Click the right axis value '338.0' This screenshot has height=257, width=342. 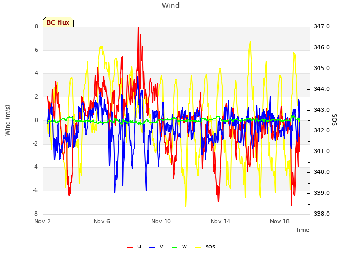[322, 214]
